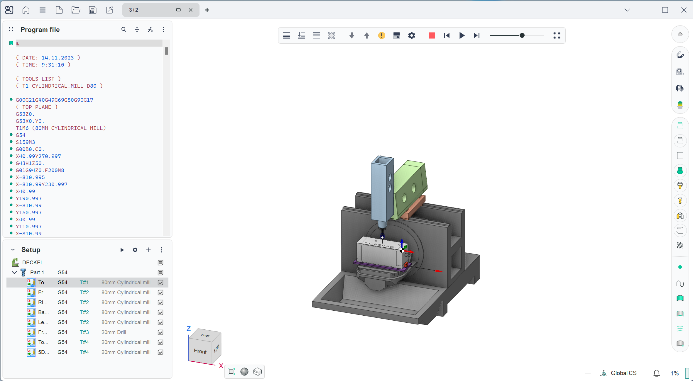This screenshot has width=693, height=381.
Task: Uncheck the 5D operation checkbox
Action: (x=160, y=352)
